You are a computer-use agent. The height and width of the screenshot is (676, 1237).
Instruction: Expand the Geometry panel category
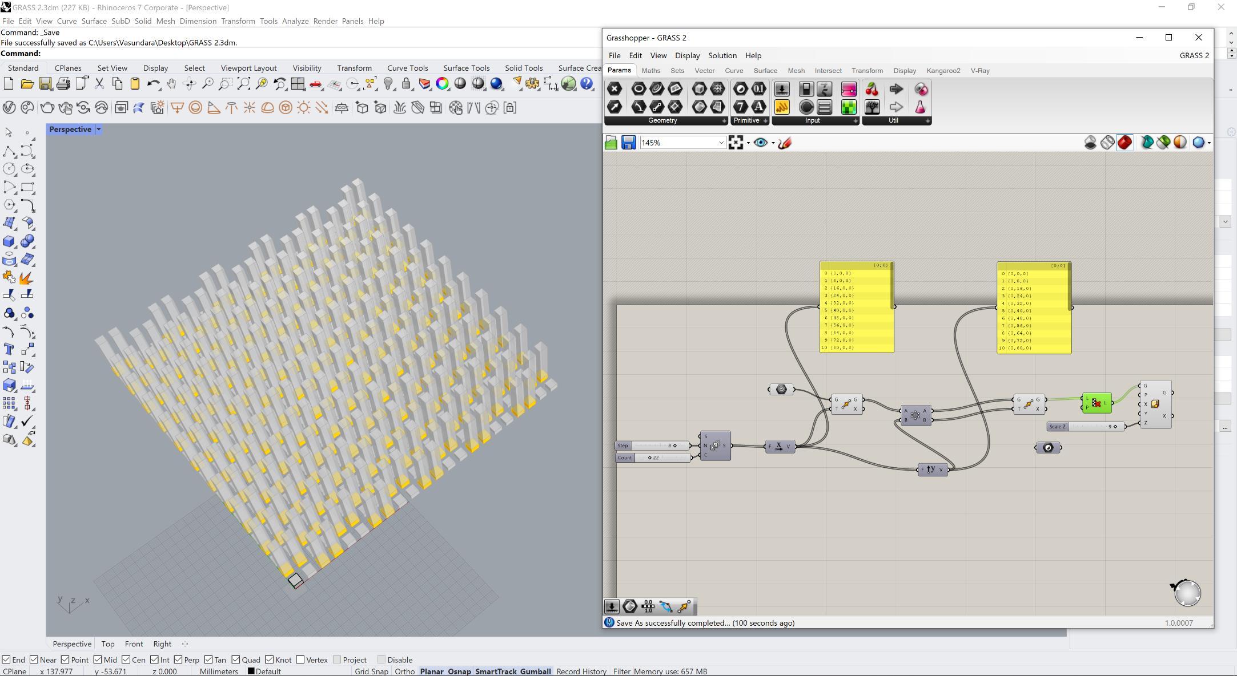pos(723,121)
